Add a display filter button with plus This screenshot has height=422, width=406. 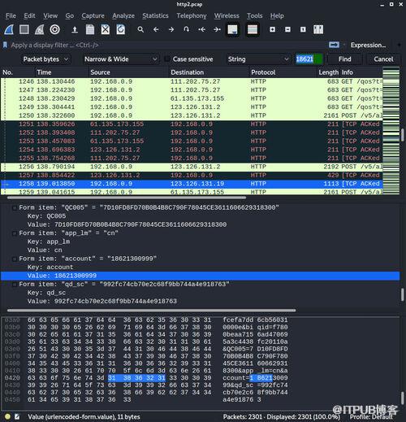(399, 45)
